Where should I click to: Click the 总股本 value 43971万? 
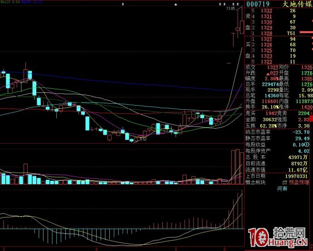click(298, 157)
